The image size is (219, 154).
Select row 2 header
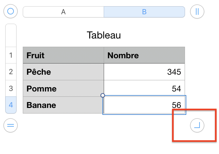(11, 72)
